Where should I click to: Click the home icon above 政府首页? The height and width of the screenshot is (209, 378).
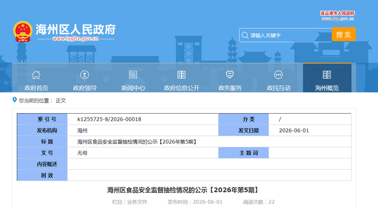36,75
